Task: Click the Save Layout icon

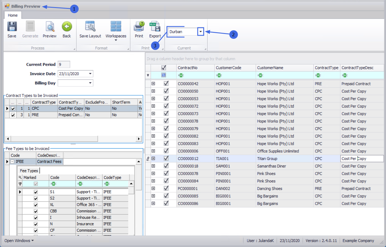Action: pyautogui.click(x=90, y=27)
